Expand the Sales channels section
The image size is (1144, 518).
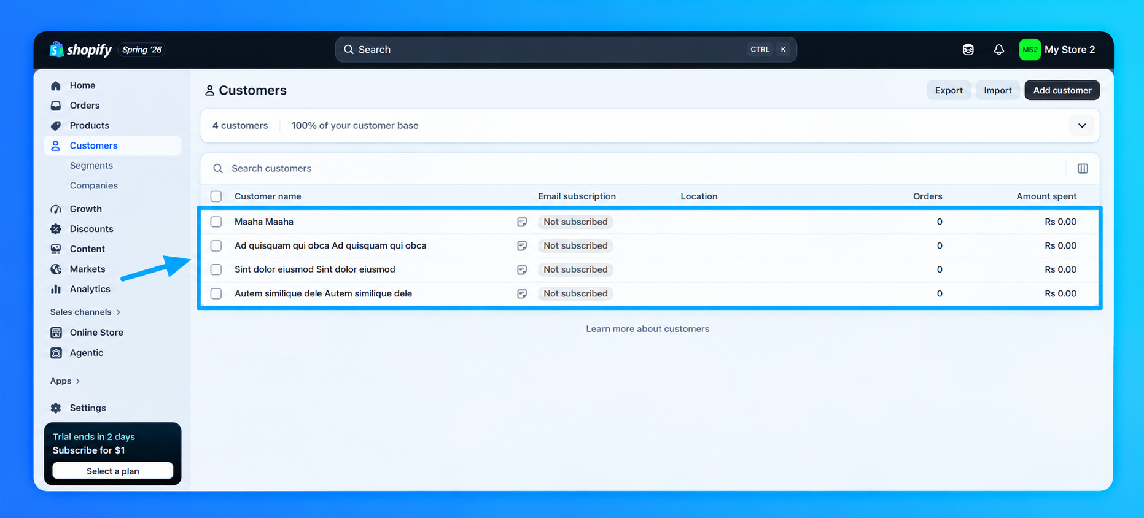tap(85, 312)
